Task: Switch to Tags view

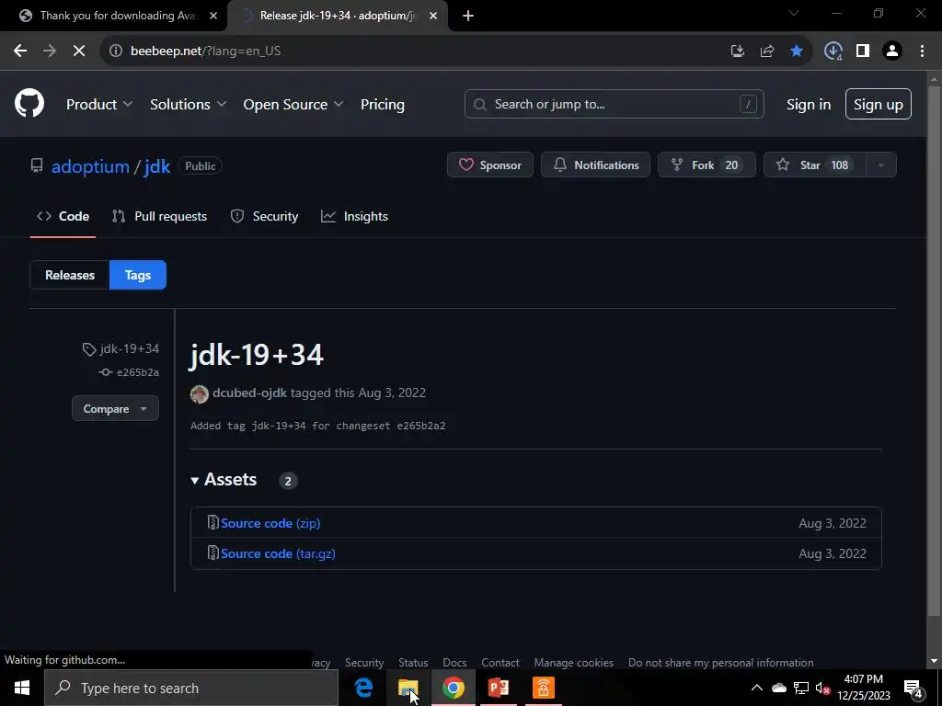Action: [138, 275]
